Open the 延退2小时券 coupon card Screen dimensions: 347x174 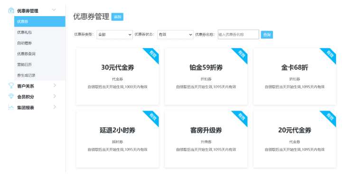tap(118, 139)
